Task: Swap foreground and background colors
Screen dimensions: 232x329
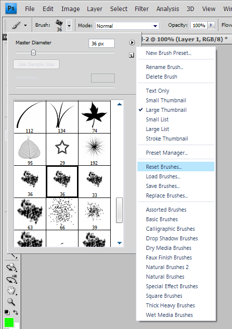Action: pyautogui.click(x=16, y=312)
